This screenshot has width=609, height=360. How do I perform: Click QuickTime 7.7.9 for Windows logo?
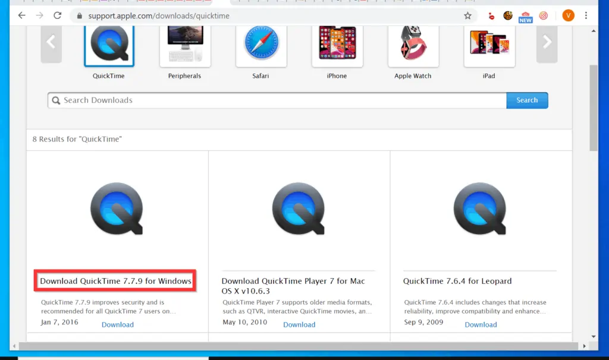point(117,209)
